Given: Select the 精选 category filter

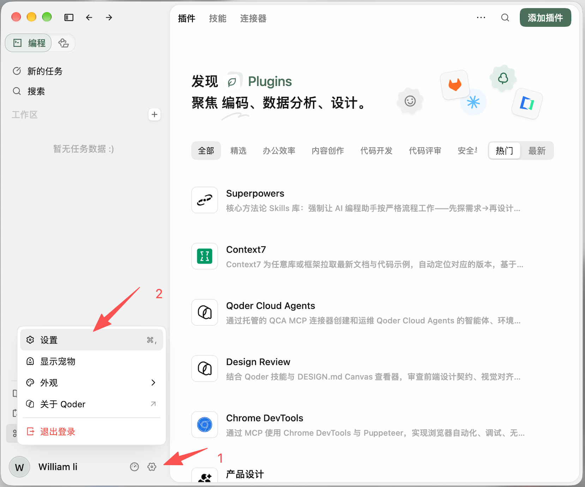Looking at the screenshot, I should click(239, 151).
